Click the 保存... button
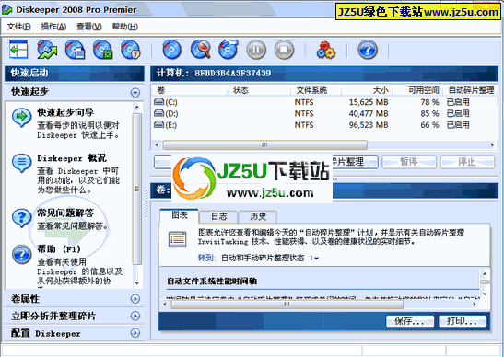This screenshot has width=504, height=357. [410, 321]
